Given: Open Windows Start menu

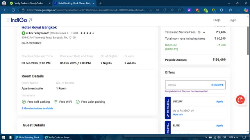Looking at the screenshot, I should click(3, 137).
